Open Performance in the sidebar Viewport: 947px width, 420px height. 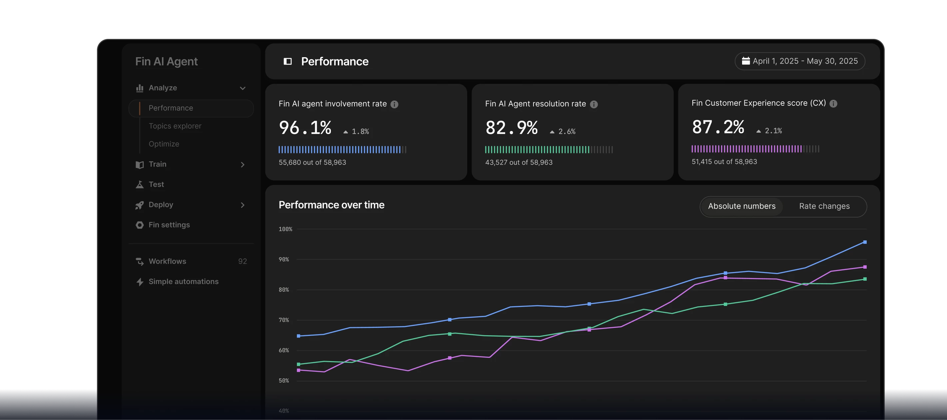191,108
